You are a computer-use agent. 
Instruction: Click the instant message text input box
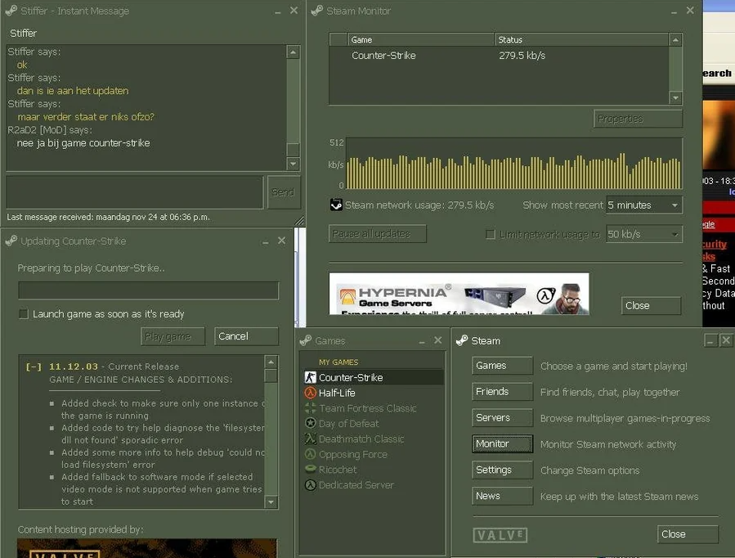click(134, 192)
